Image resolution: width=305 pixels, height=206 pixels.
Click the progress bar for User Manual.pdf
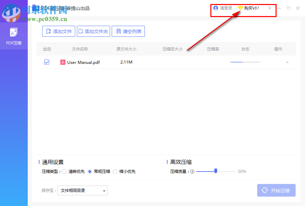pyautogui.click(x=245, y=62)
